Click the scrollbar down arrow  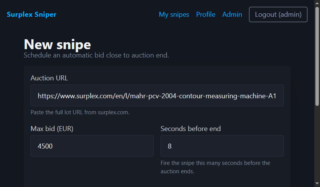click(317, 184)
